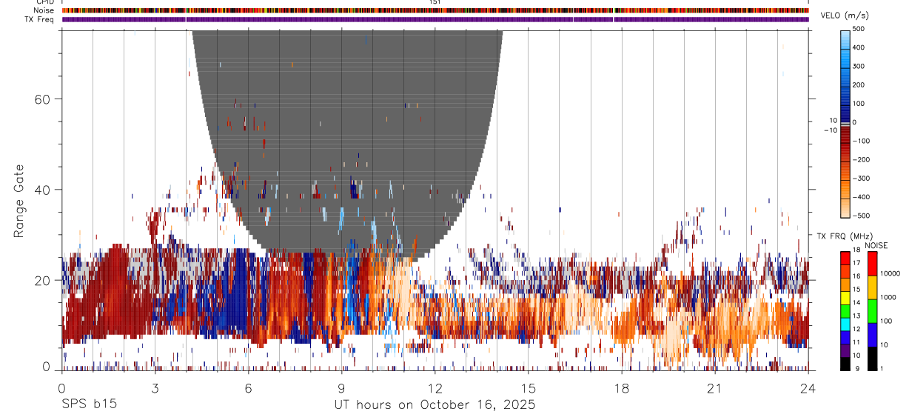This screenshot has width=909, height=420.
Task: Pick the light blue top of velocity colorbar
Action: (845, 41)
